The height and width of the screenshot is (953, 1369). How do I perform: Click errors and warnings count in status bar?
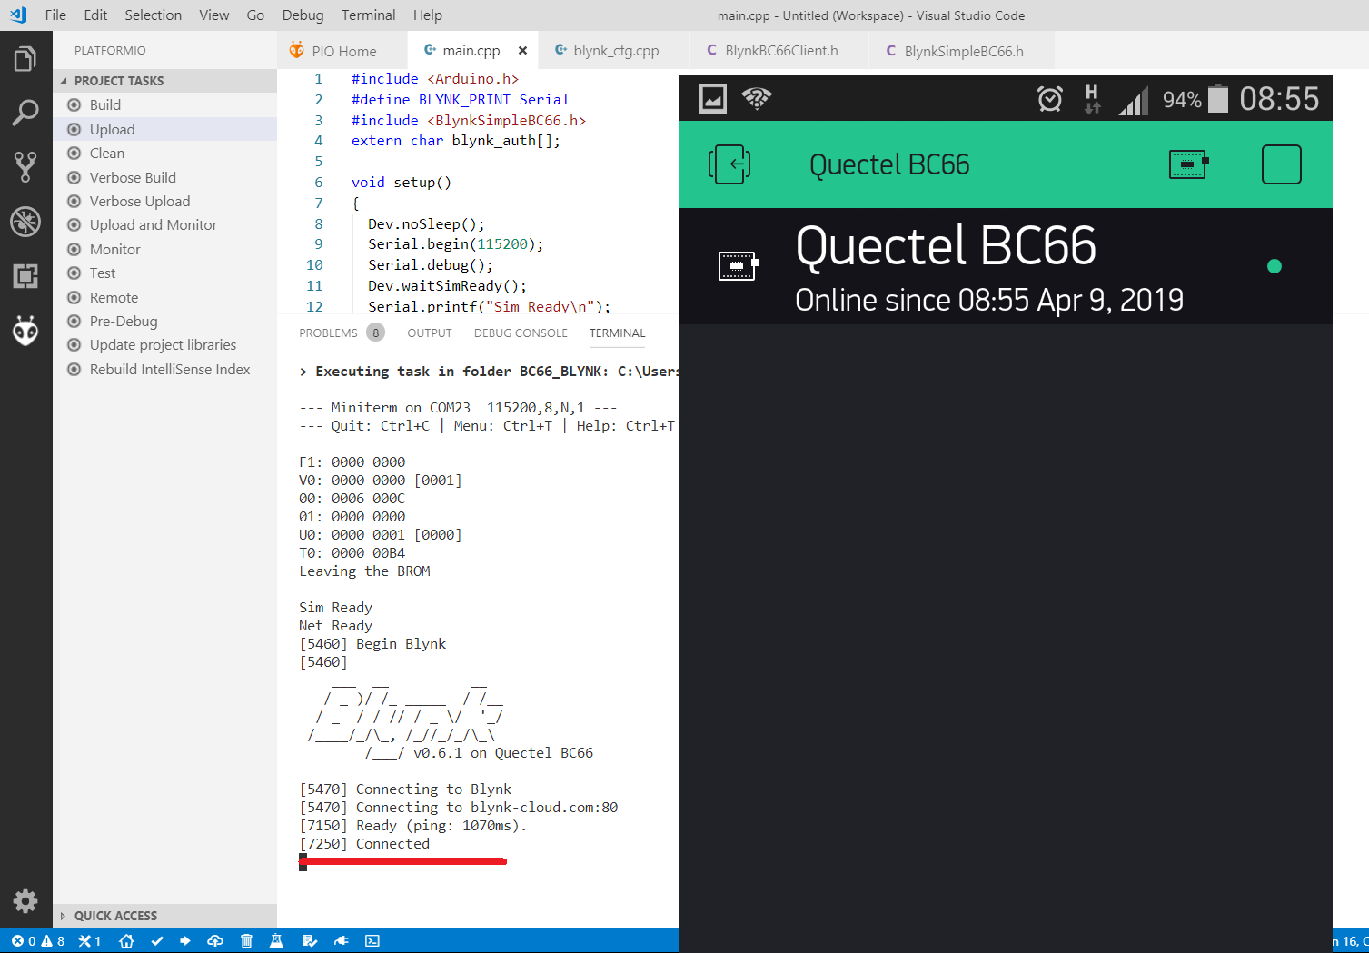coord(38,941)
